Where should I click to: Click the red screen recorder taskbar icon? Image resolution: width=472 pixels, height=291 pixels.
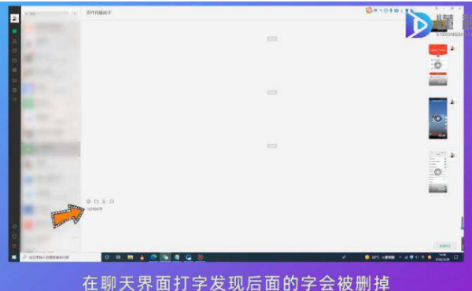[200, 257]
